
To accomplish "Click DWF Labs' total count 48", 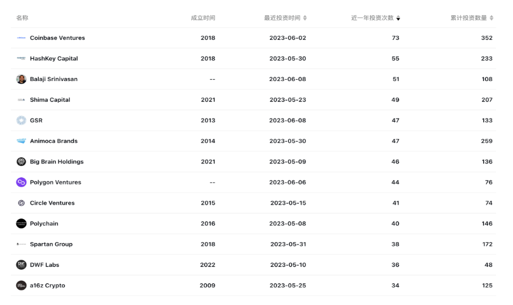I will pos(489,264).
